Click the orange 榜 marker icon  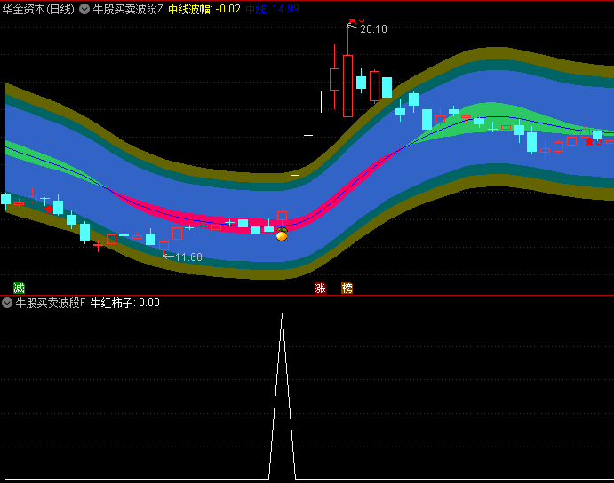pos(347,289)
